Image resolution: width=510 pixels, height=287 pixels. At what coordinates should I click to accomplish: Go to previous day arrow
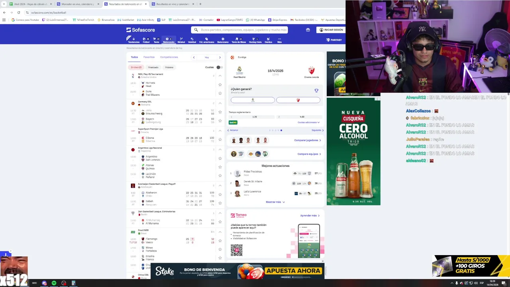click(194, 57)
